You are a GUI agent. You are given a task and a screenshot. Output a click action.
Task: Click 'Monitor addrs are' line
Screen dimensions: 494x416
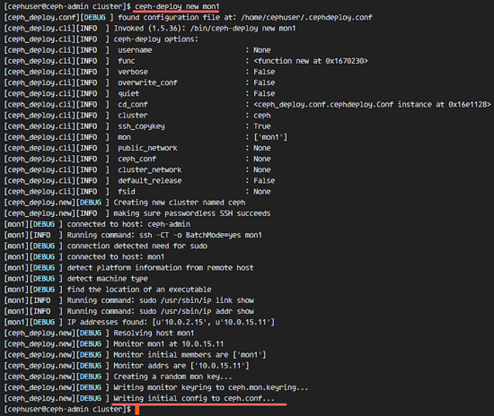[181, 366]
